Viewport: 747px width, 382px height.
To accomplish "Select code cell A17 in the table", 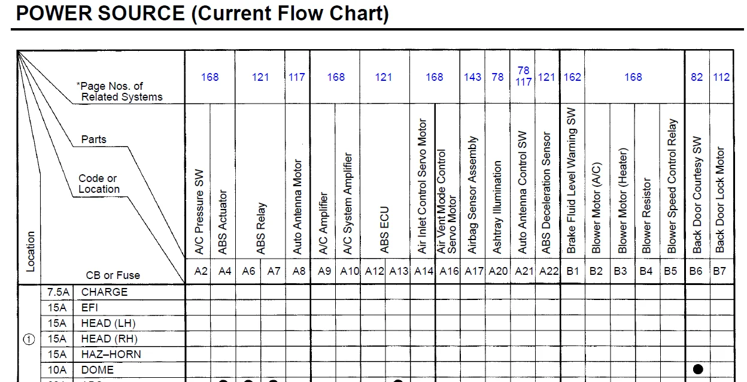I will pyautogui.click(x=473, y=271).
